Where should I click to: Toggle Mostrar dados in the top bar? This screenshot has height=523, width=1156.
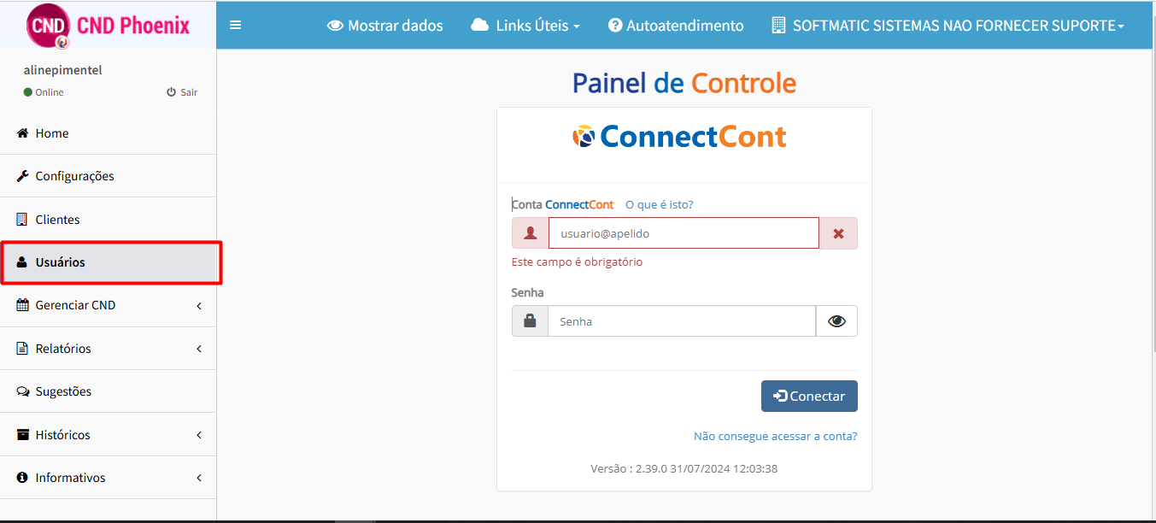point(385,26)
